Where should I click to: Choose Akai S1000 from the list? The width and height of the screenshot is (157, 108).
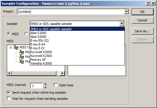pyautogui.click(x=77, y=33)
